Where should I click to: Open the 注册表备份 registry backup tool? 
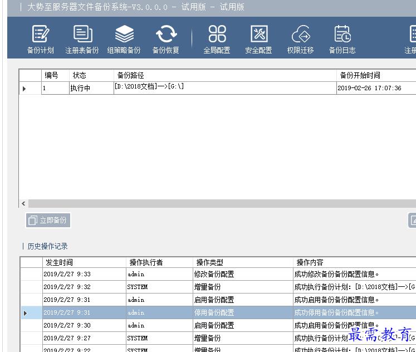[82, 39]
